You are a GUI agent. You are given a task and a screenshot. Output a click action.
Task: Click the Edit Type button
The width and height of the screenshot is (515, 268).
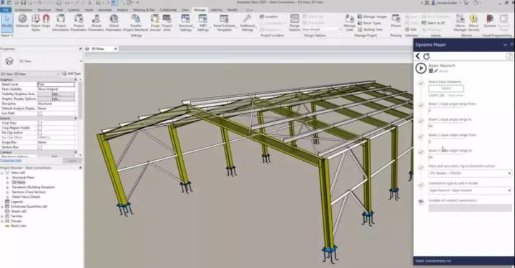point(72,74)
